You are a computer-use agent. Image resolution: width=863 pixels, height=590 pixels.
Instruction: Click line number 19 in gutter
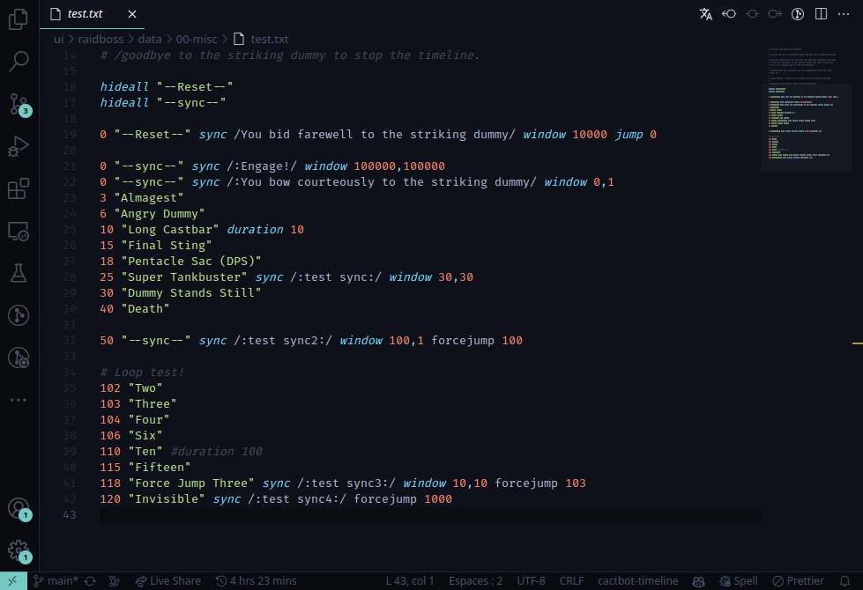(70, 134)
